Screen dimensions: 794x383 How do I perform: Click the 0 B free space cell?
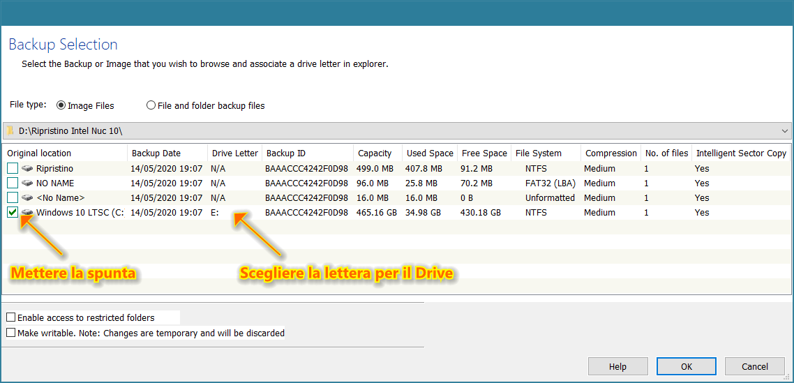pyautogui.click(x=466, y=197)
